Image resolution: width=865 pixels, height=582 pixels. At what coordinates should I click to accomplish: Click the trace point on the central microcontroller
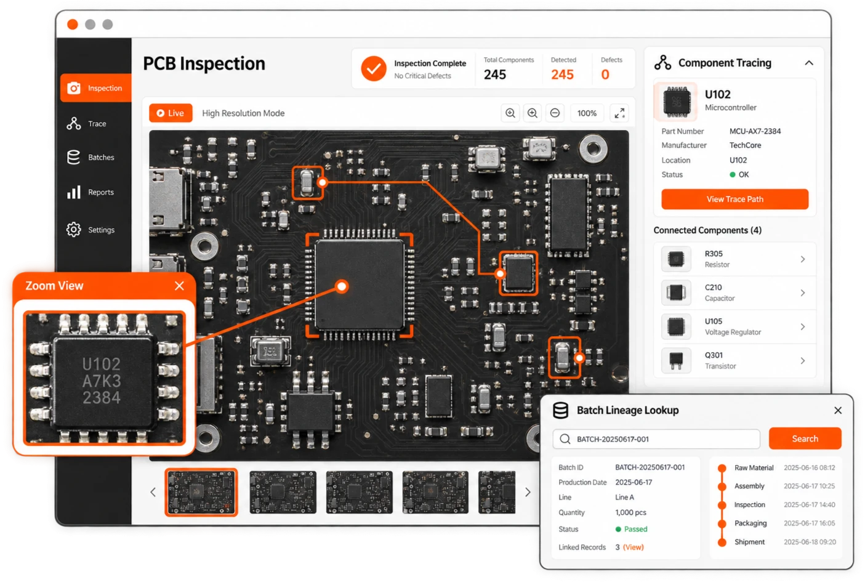coord(342,286)
